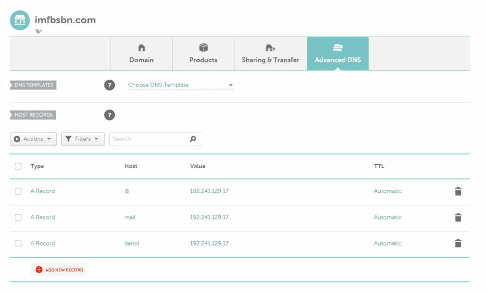Image resolution: width=486 pixels, height=293 pixels.
Task: Delete the @ host A Record
Action: (458, 191)
